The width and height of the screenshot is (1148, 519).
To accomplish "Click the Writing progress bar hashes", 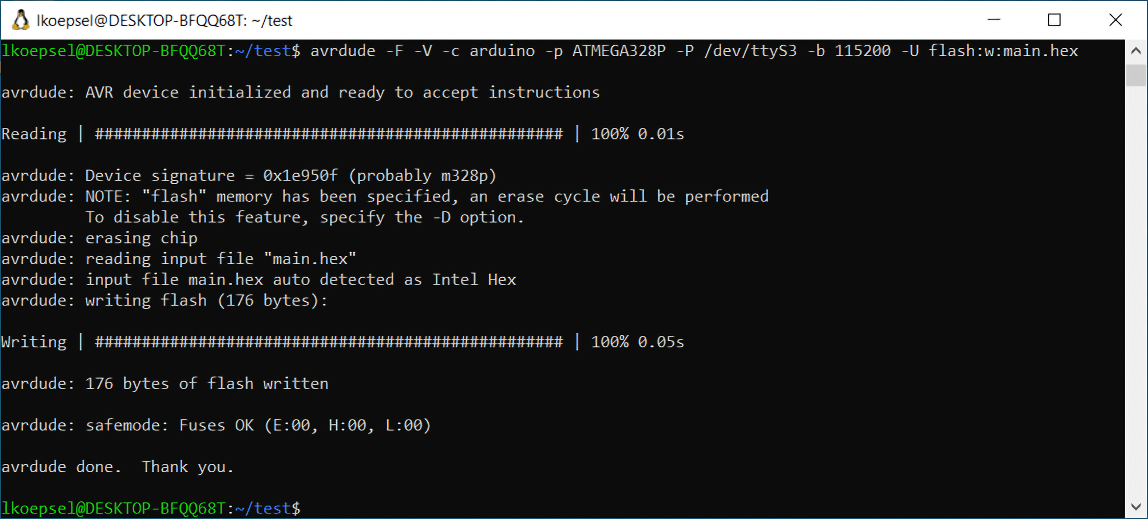I will (329, 342).
